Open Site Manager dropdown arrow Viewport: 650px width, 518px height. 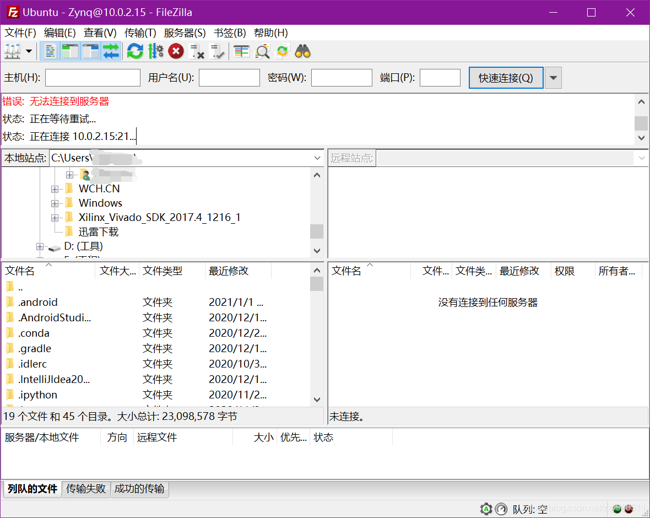[x=29, y=51]
